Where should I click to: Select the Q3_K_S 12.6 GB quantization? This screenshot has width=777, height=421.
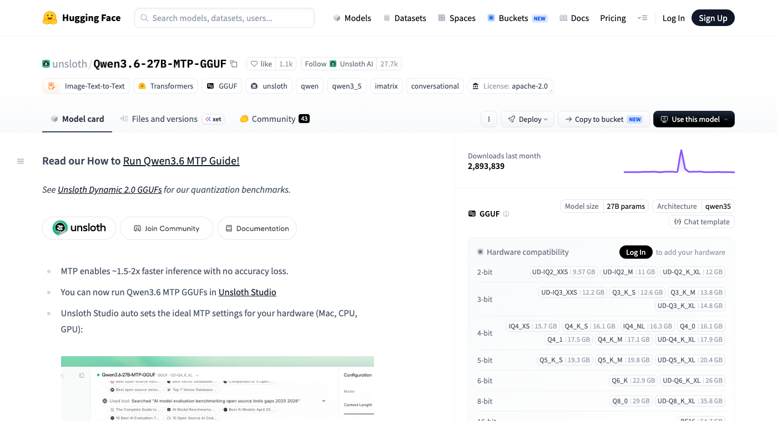pyautogui.click(x=637, y=292)
